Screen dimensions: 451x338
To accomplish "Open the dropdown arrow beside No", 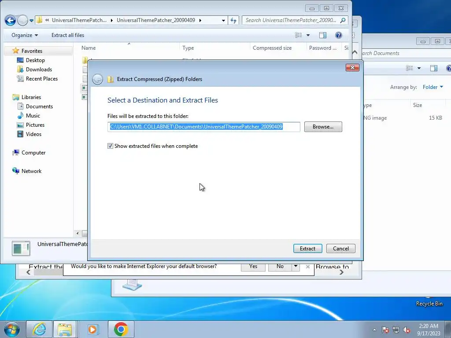I will (x=296, y=266).
